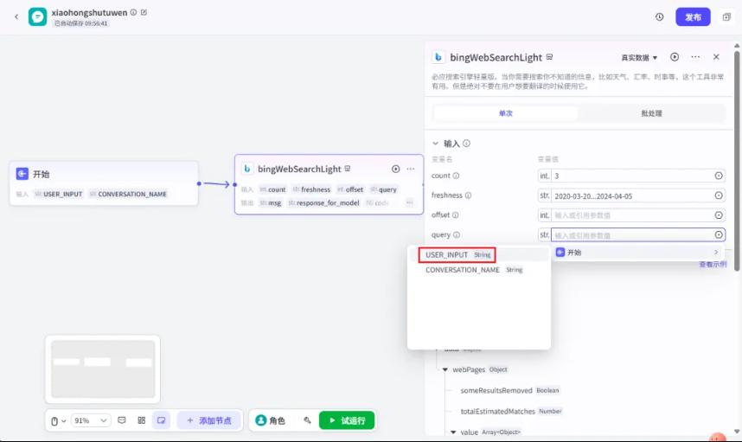Go back using the top-left arrow
The height and width of the screenshot is (442, 742).
(x=16, y=16)
